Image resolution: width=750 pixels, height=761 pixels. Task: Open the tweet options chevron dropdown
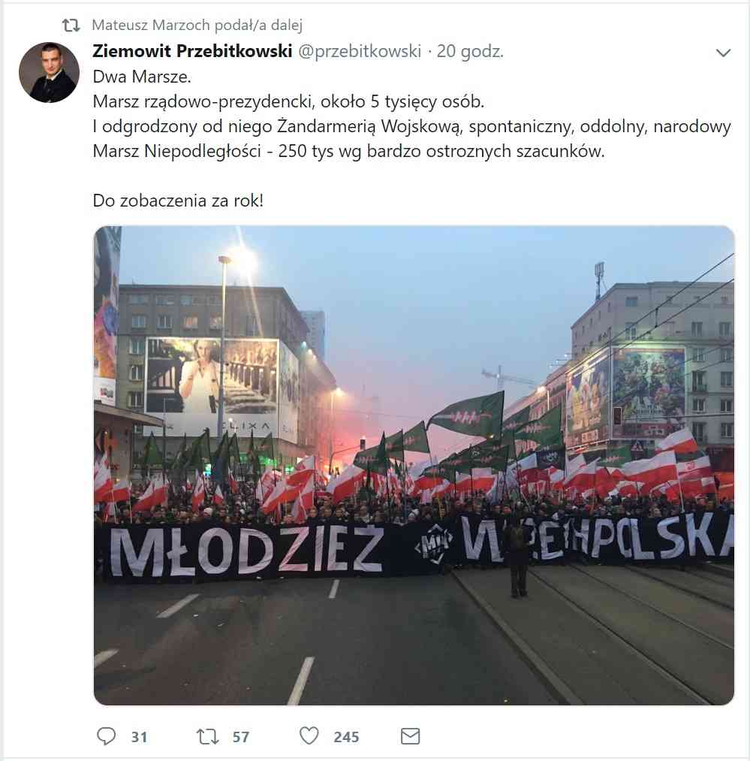tap(723, 53)
